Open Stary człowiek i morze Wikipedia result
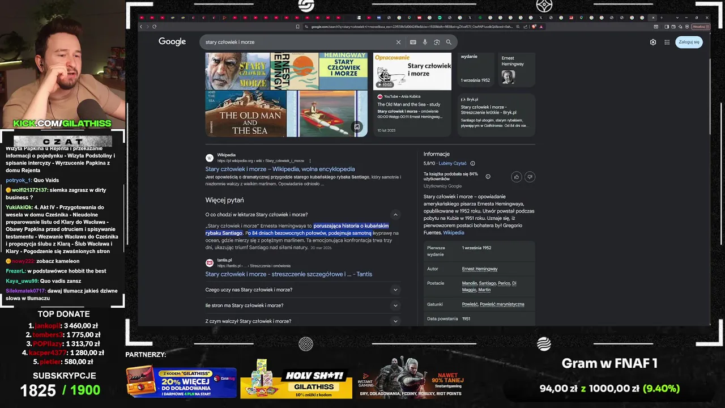The width and height of the screenshot is (725, 408). coord(280,169)
